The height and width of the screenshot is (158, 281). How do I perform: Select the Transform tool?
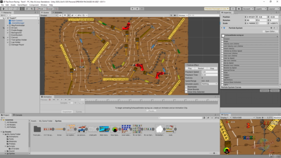(x=27, y=9)
